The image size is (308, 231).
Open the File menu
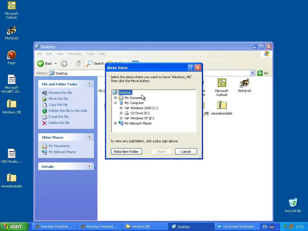coord(39,54)
